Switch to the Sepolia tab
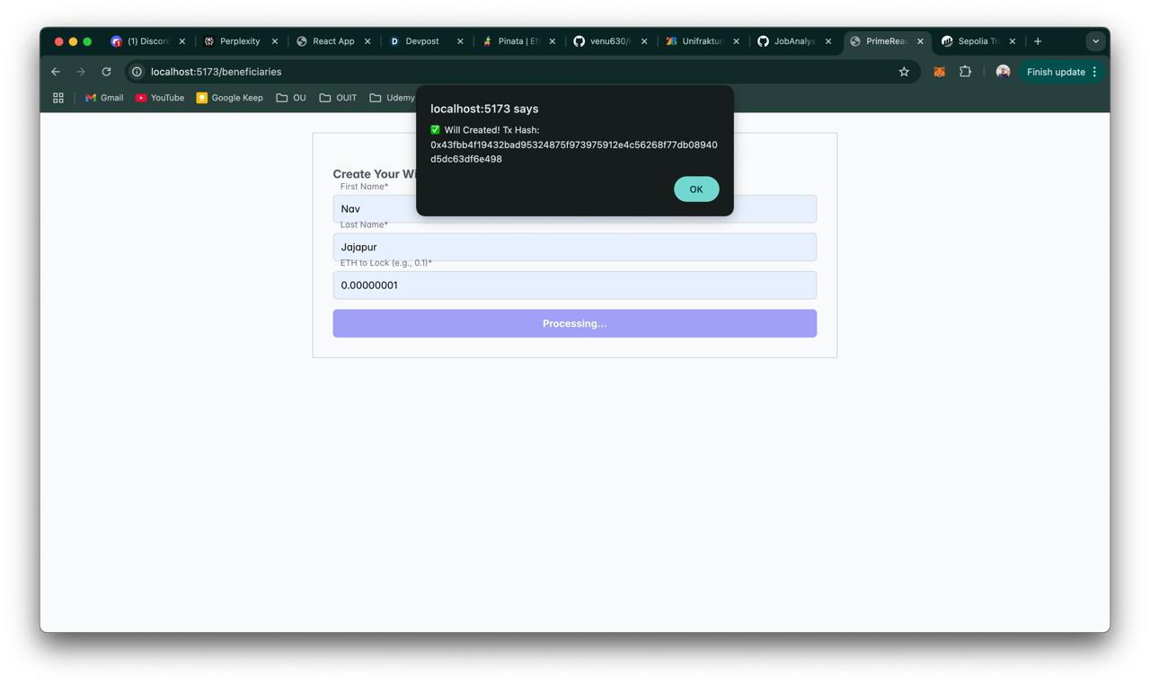Viewport: 1150px width, 685px height. click(x=970, y=41)
